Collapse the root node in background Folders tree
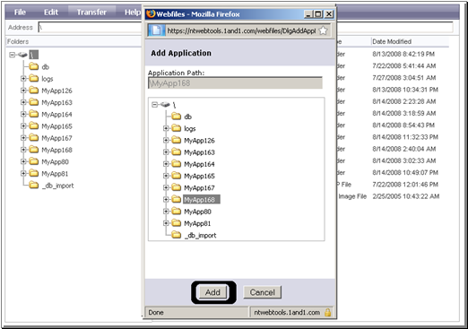The width and height of the screenshot is (468, 329). pyautogui.click(x=13, y=55)
